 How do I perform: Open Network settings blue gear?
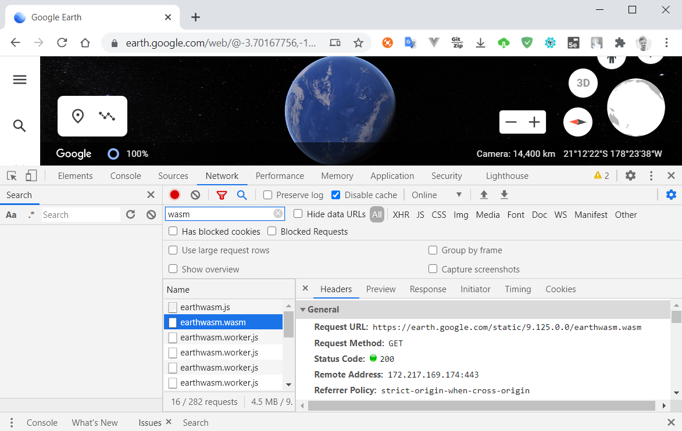tap(671, 195)
